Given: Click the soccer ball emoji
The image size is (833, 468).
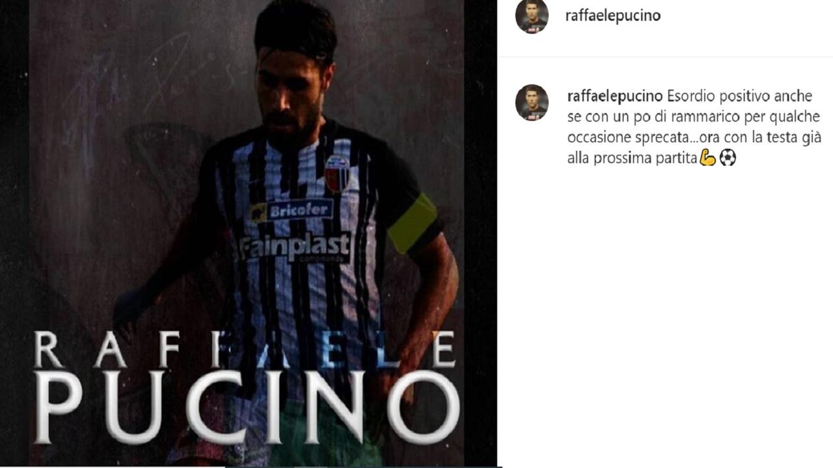Looking at the screenshot, I should pos(728,157).
